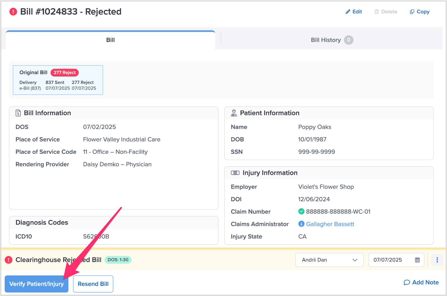Click the Add Note speech bubble icon
This screenshot has height=296, width=447.
pyautogui.click(x=407, y=283)
